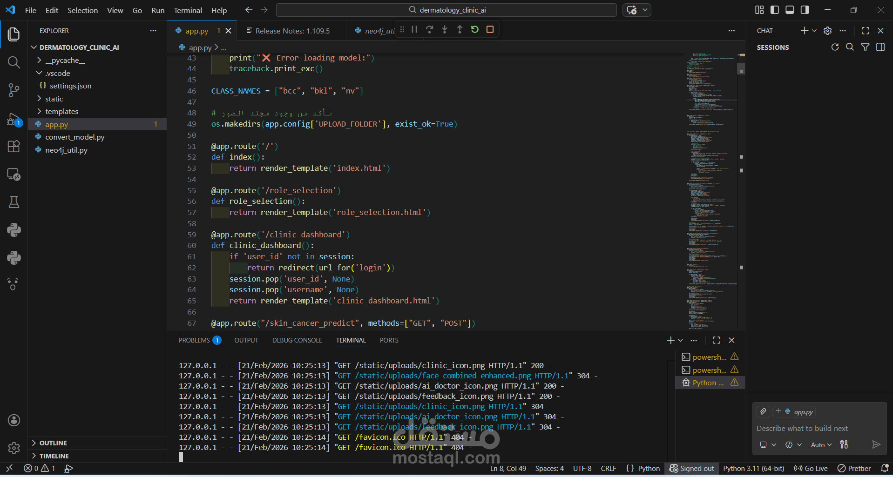The height and width of the screenshot is (477, 893).
Task: Switch to the DEBUG CONSOLE tab
Action: pos(297,340)
